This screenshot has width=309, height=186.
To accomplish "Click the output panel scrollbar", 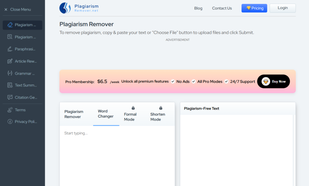I will tap(294, 150).
